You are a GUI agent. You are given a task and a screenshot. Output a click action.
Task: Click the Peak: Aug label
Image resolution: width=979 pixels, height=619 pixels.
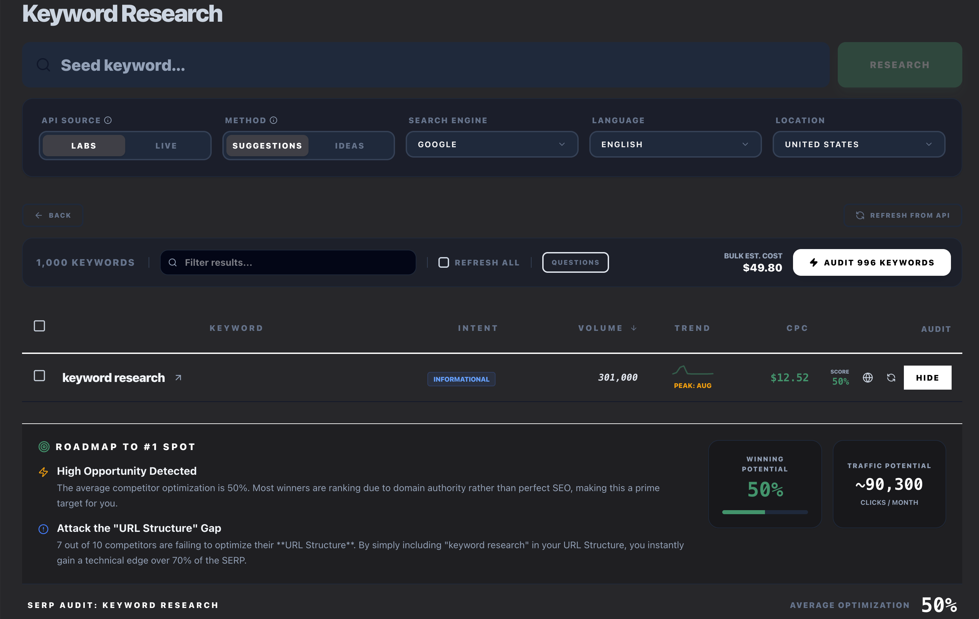(x=693, y=386)
